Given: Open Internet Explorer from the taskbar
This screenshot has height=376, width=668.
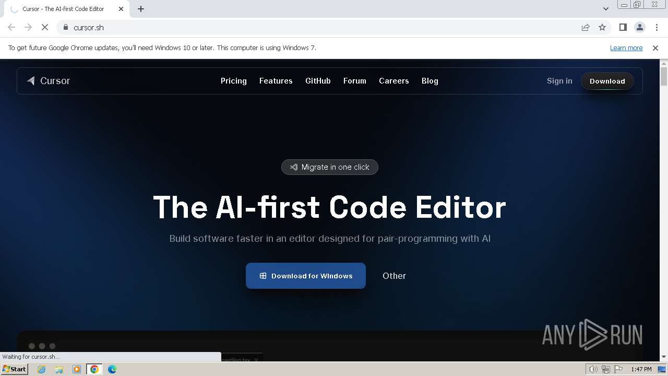Looking at the screenshot, I should point(42,369).
